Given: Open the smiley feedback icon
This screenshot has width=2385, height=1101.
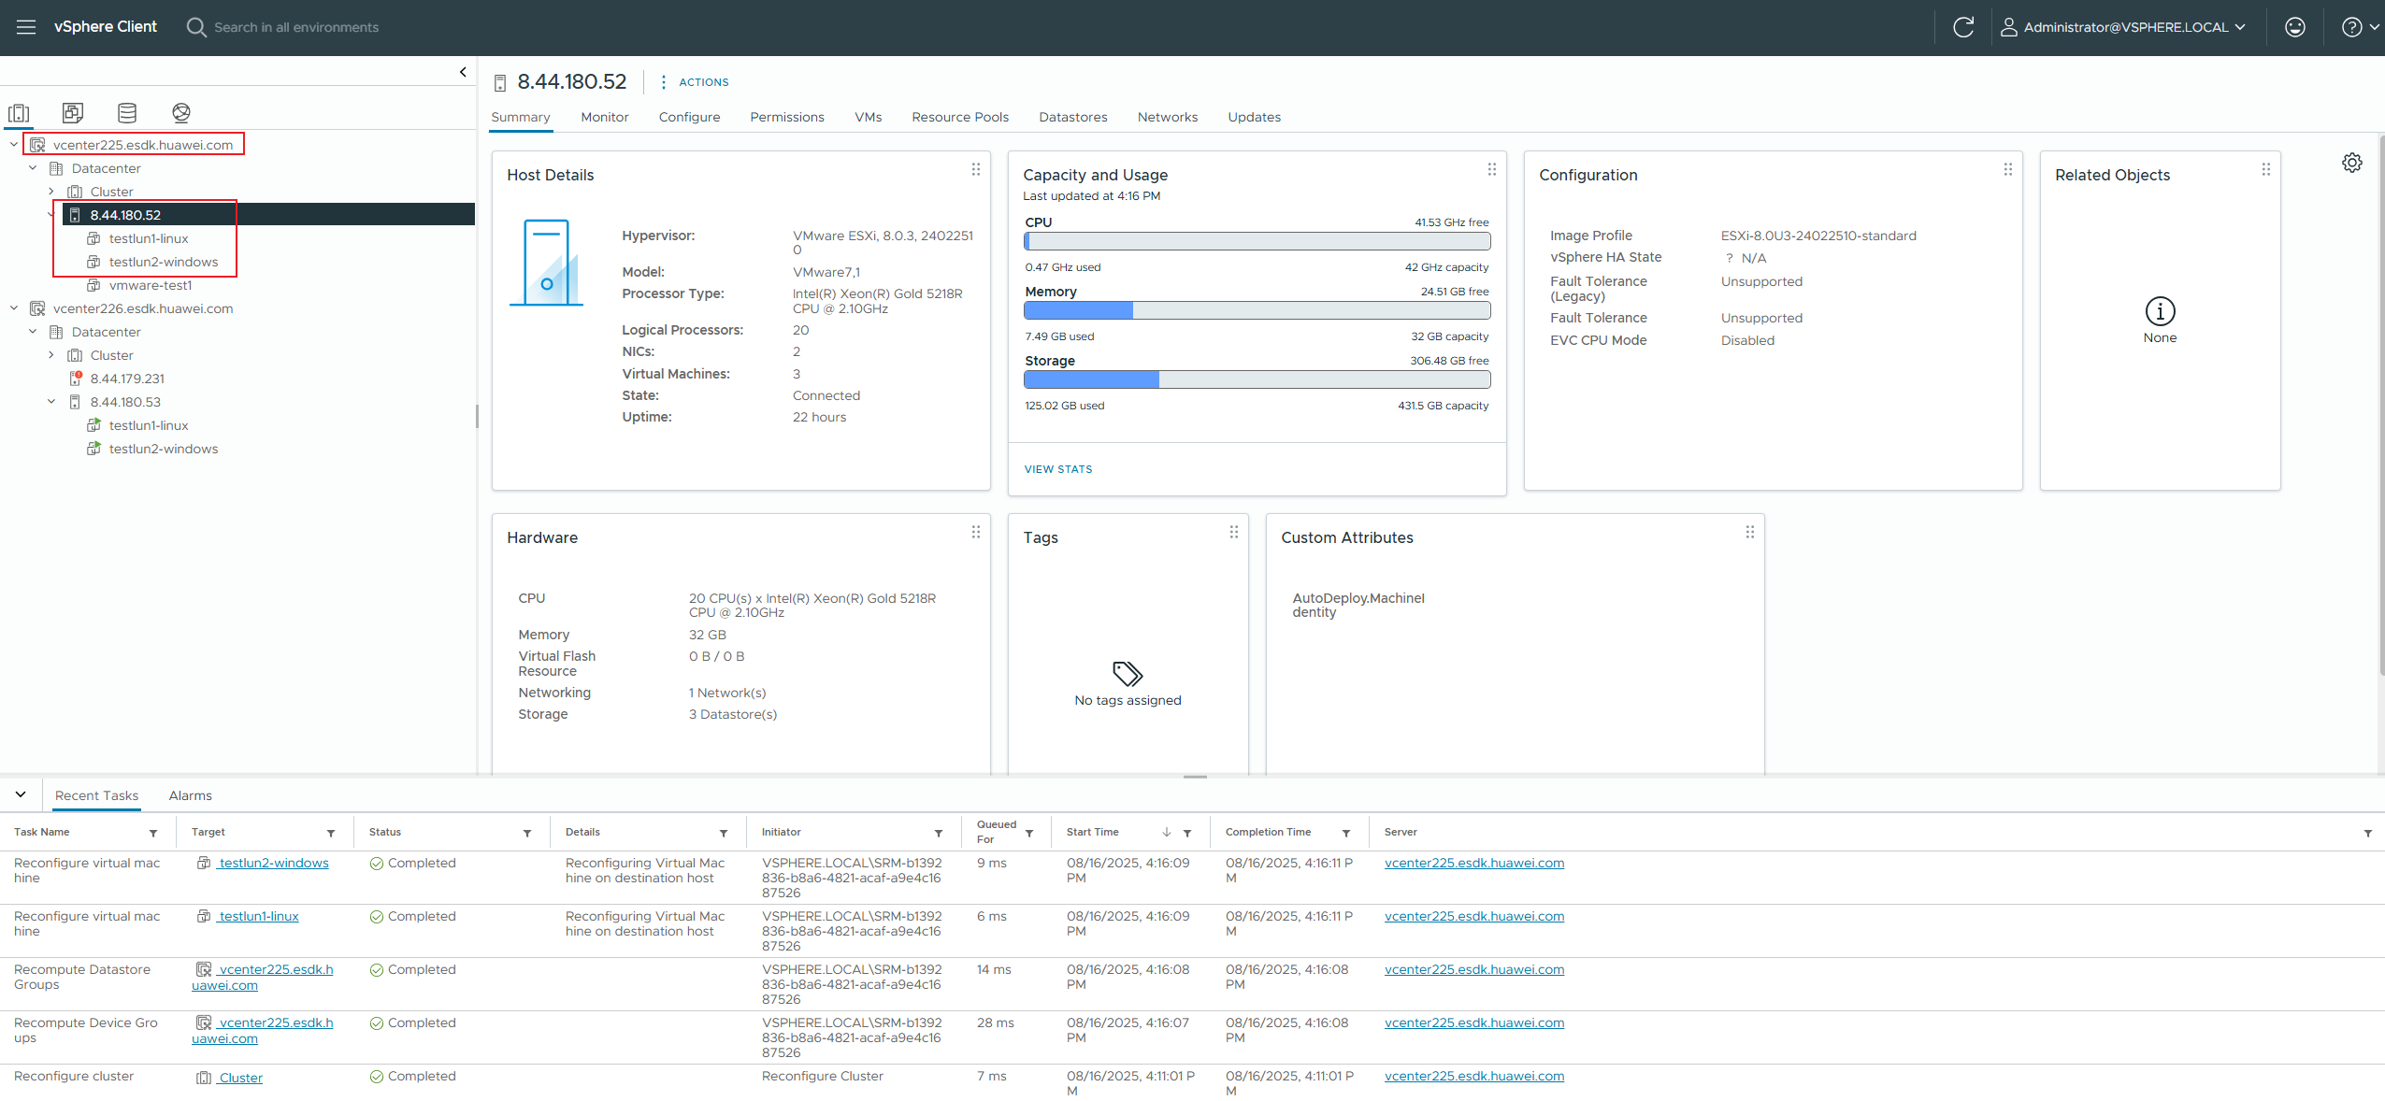Looking at the screenshot, I should pos(2295,27).
